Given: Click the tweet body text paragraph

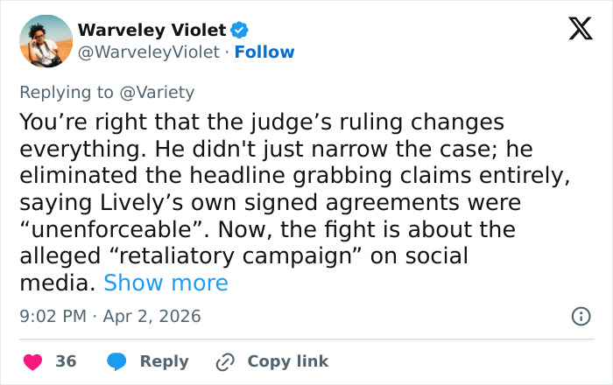Looking at the screenshot, I should pos(289,175).
